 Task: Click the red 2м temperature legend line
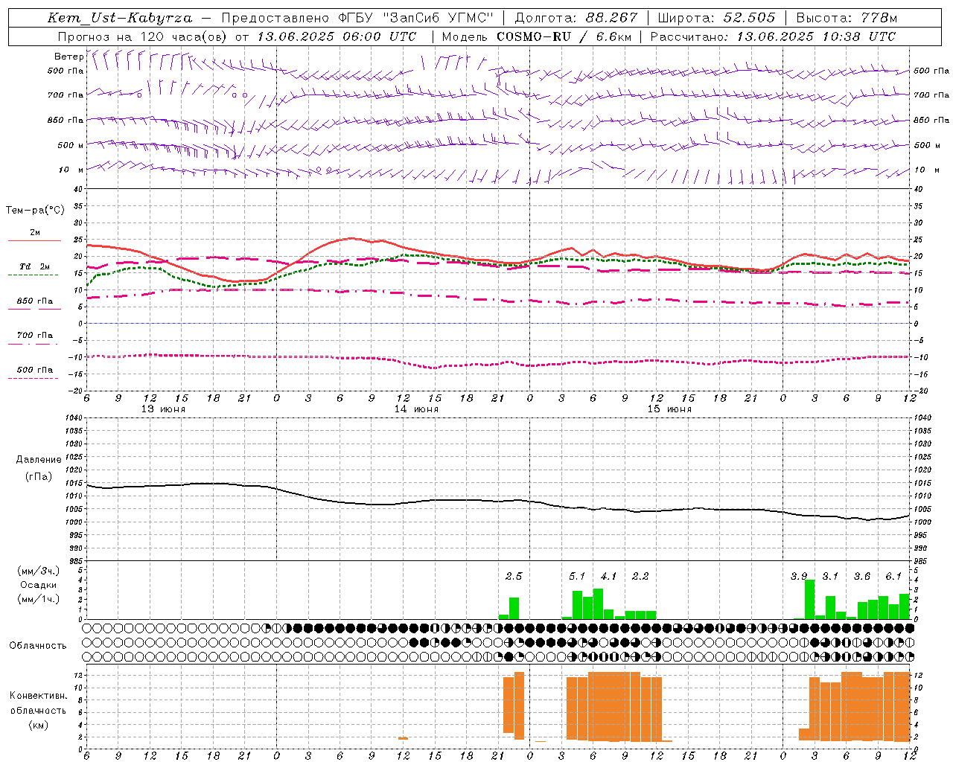click(x=35, y=240)
